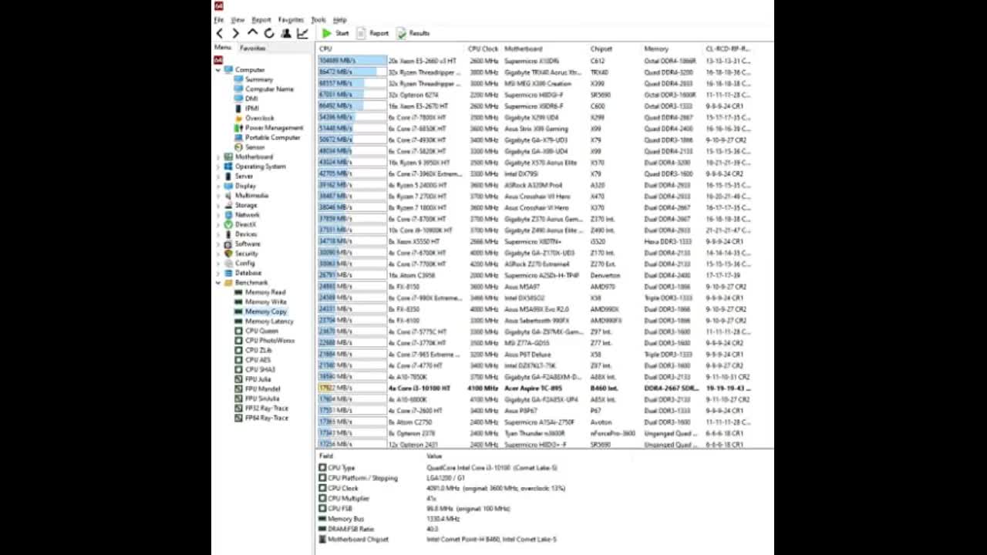Expand the Storage tree node
This screenshot has width=987, height=555.
coord(218,206)
